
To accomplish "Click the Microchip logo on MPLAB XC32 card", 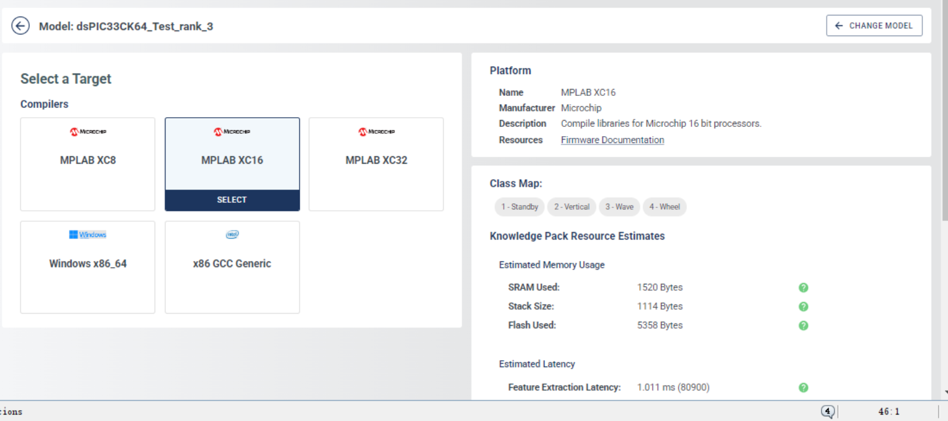I will pos(376,132).
